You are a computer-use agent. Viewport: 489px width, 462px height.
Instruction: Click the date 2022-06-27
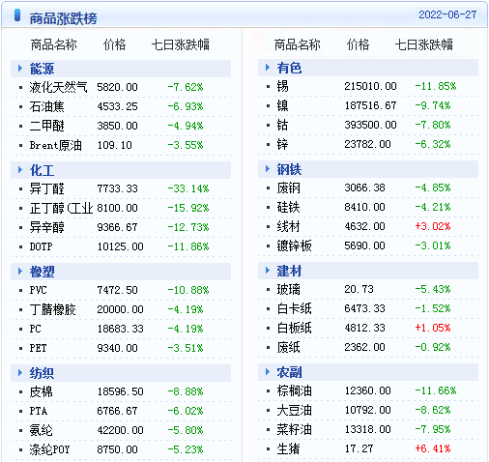tap(447, 14)
